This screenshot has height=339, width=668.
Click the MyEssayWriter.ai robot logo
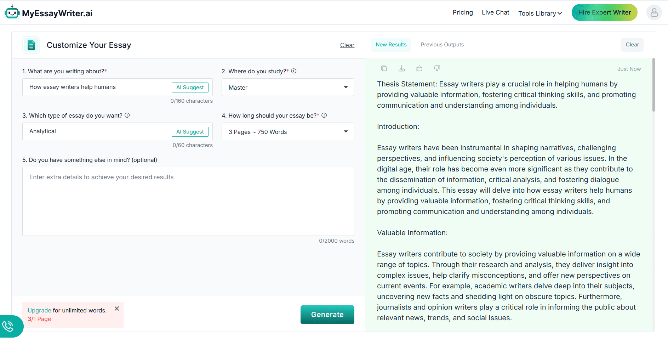(x=12, y=12)
